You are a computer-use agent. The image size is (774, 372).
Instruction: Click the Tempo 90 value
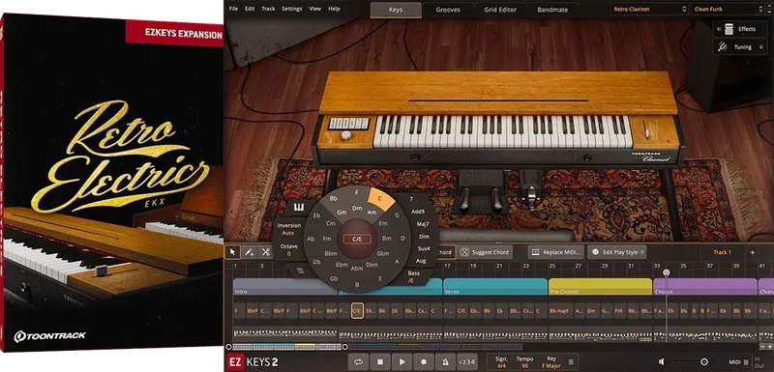click(x=524, y=362)
